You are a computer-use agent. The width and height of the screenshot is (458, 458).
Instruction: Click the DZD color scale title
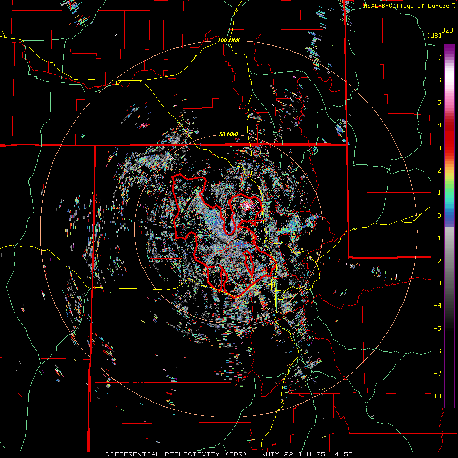pyautogui.click(x=447, y=31)
